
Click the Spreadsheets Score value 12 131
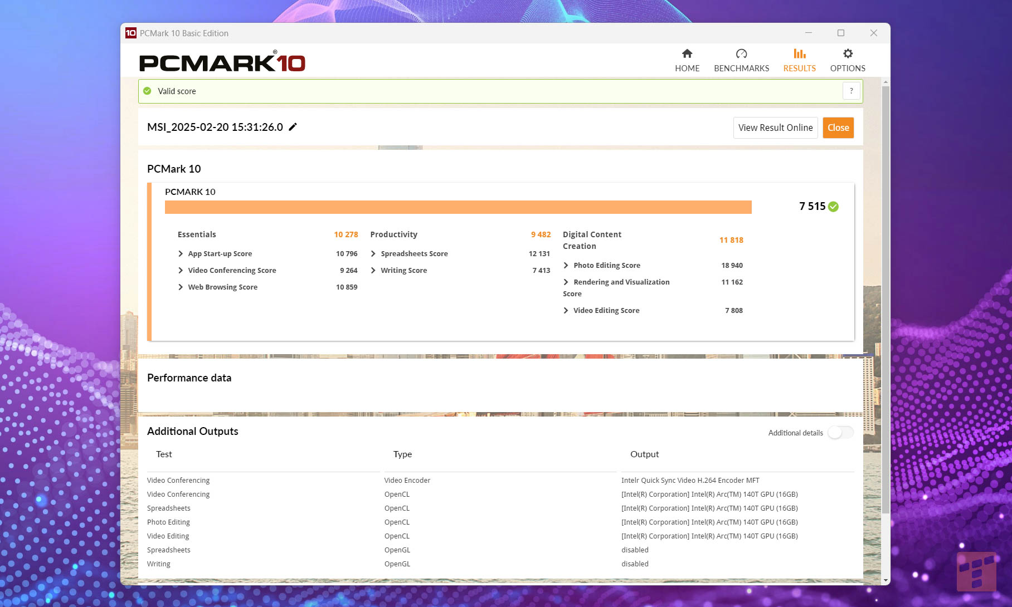(x=539, y=253)
